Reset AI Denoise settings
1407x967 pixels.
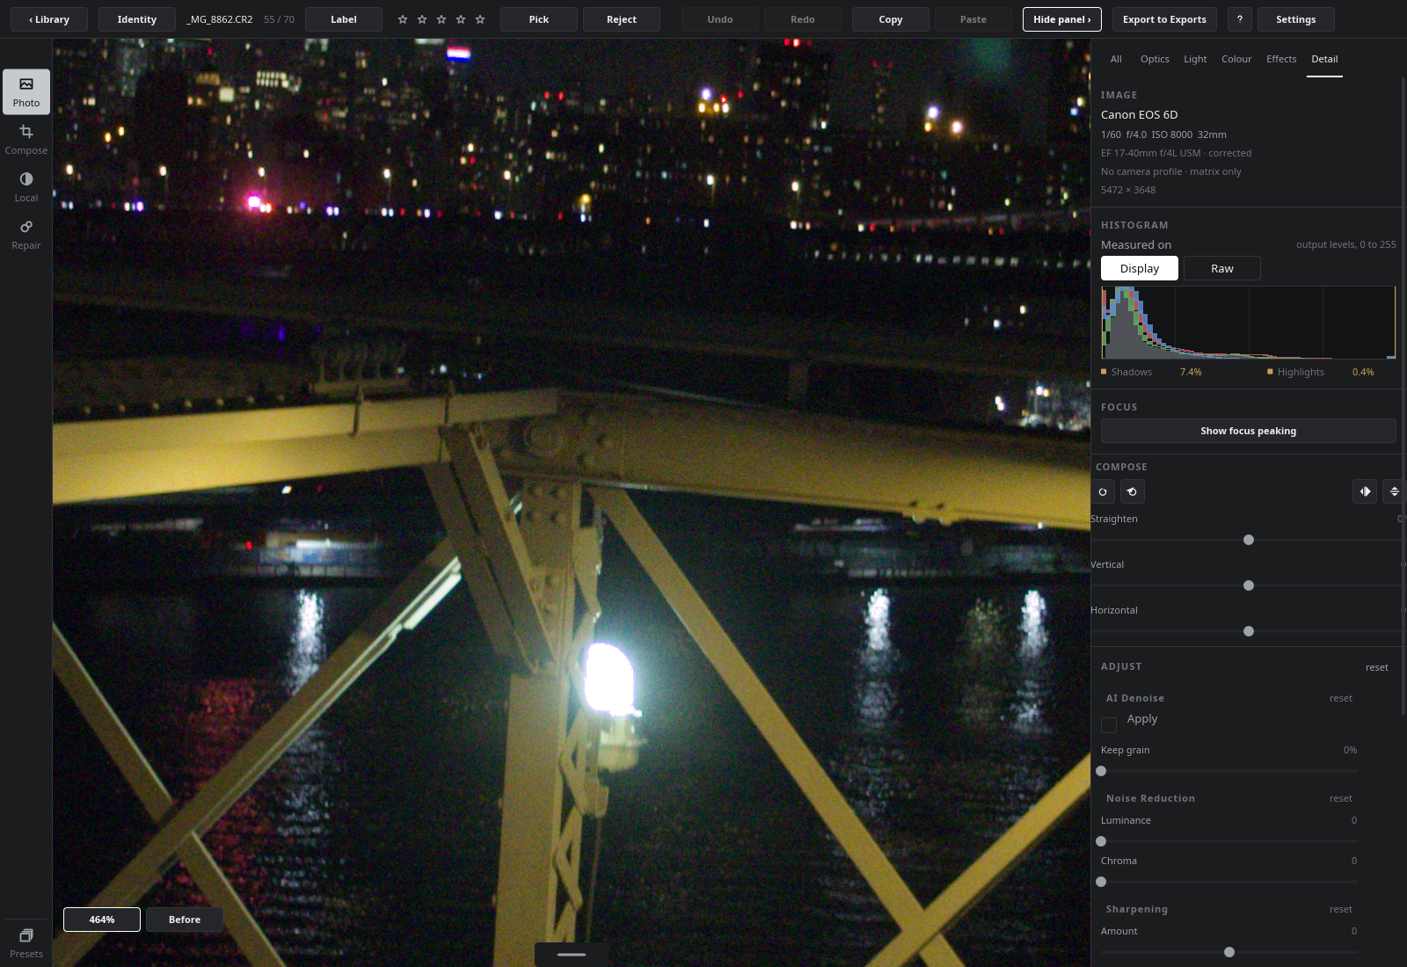coord(1341,698)
